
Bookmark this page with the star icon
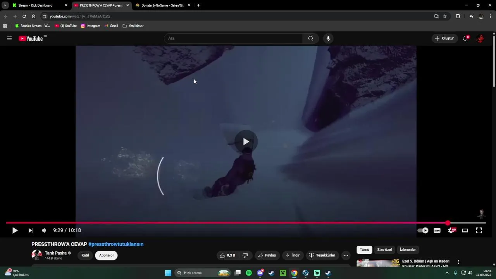(x=445, y=16)
